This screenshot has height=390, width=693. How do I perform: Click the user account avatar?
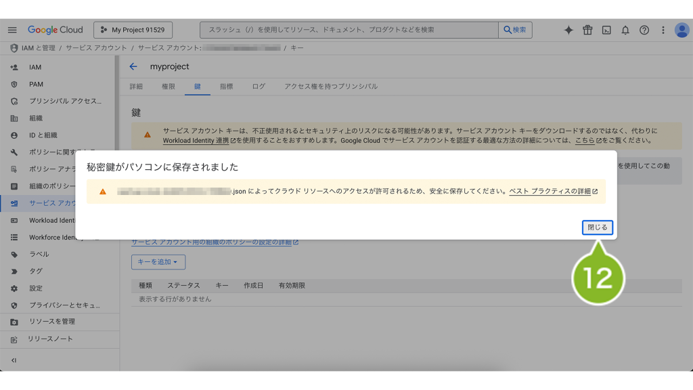681,30
